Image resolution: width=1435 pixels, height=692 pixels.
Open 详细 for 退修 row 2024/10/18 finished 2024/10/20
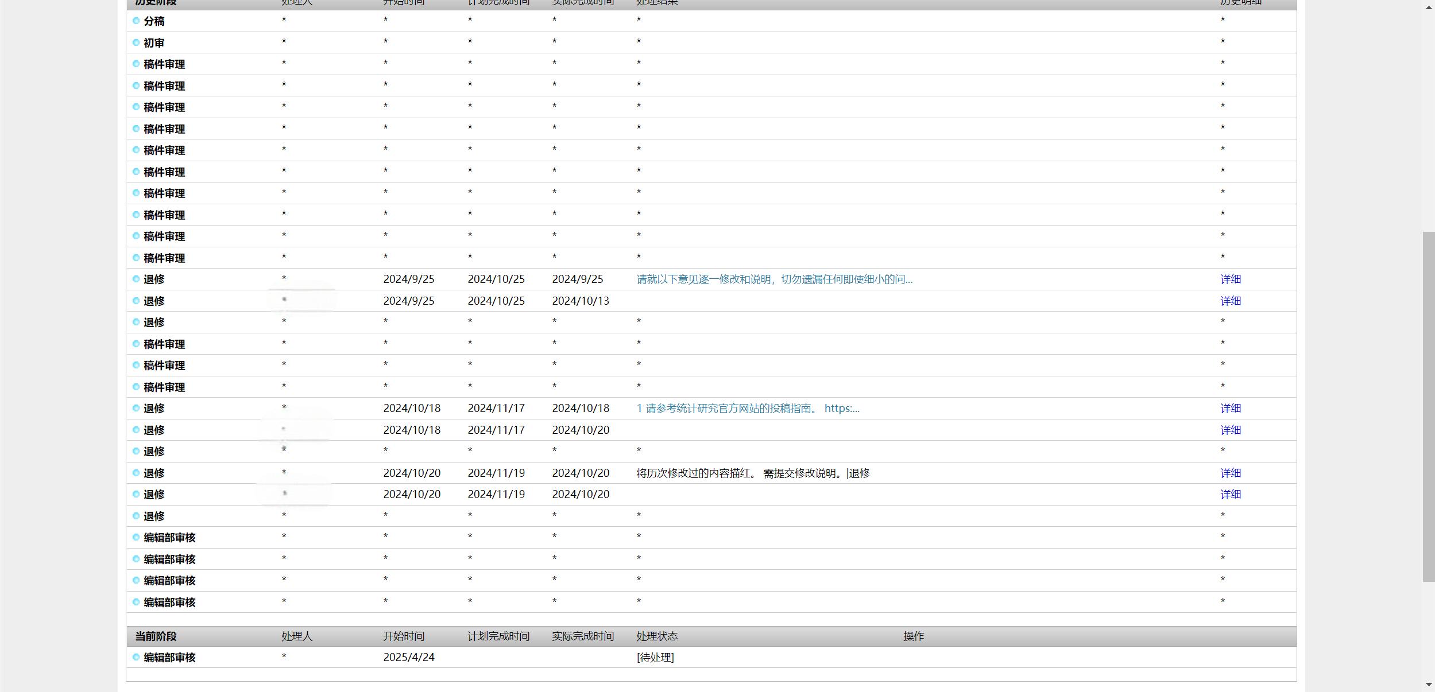click(x=1230, y=430)
